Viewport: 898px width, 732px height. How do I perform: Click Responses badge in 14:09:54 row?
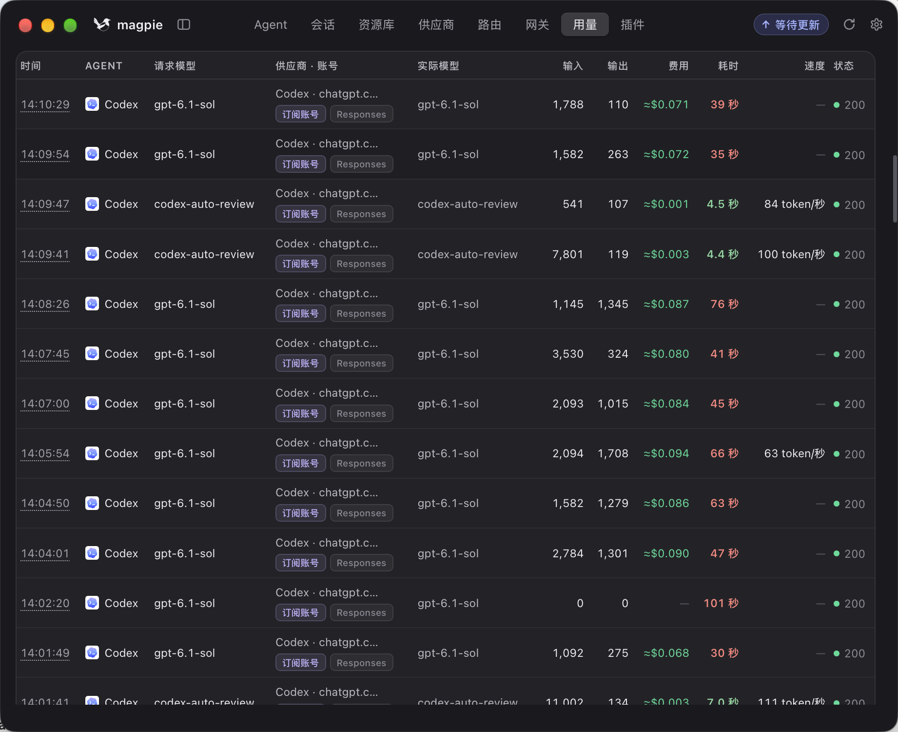(361, 164)
